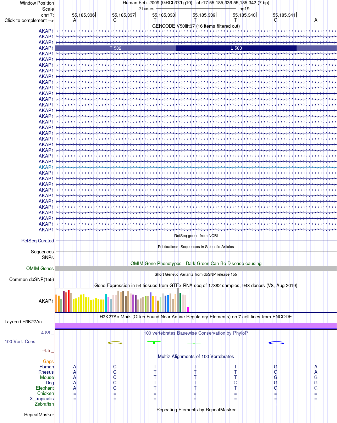Click the OMIM Genes track label

(40, 268)
